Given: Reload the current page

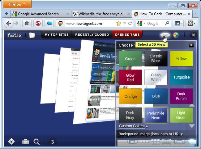Looking at the screenshot, I should pos(130,23).
